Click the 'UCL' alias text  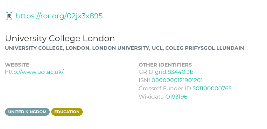[156, 48]
